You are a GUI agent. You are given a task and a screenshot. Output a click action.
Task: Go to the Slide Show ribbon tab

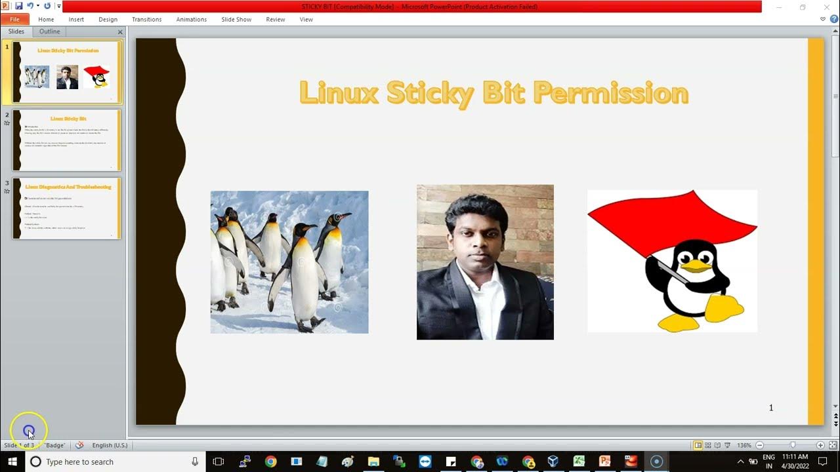[236, 20]
